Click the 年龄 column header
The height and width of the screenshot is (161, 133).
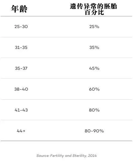[19, 9]
